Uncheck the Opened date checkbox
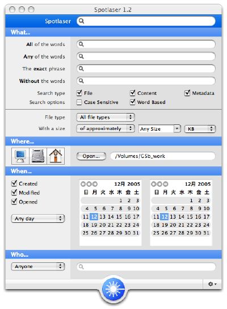Viewport: 227px width, 309px height. coord(14,202)
